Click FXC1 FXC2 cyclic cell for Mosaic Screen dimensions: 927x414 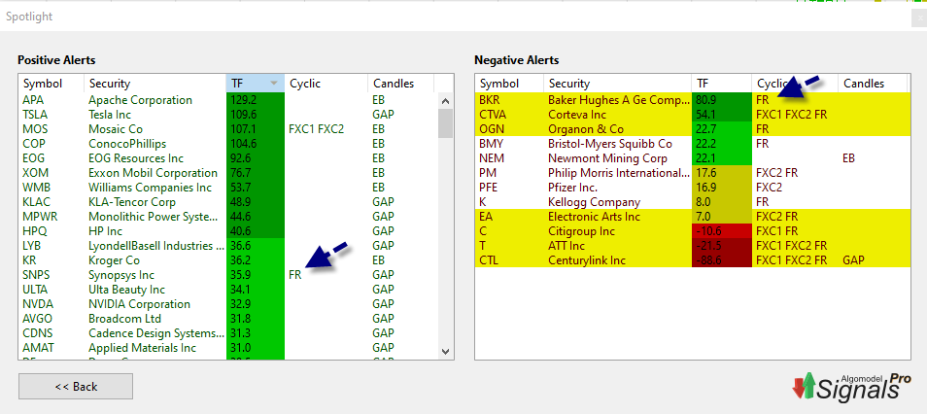[317, 129]
